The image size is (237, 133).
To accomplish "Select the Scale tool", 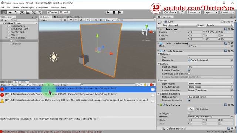I will point(22,12).
